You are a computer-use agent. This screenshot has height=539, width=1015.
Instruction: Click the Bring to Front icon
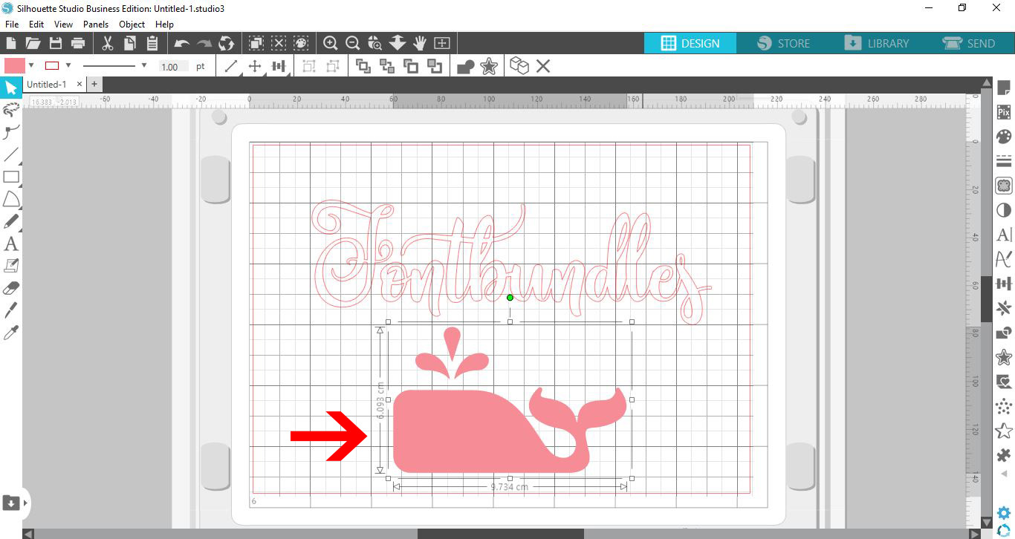pos(363,66)
